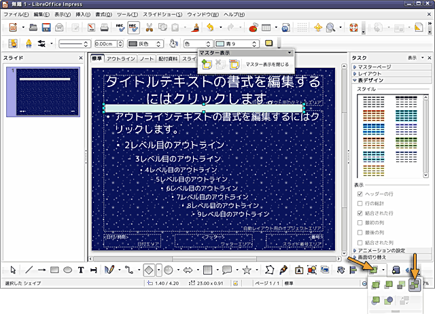
Task: Click マスター表示を閉じる button
Action: [266, 64]
